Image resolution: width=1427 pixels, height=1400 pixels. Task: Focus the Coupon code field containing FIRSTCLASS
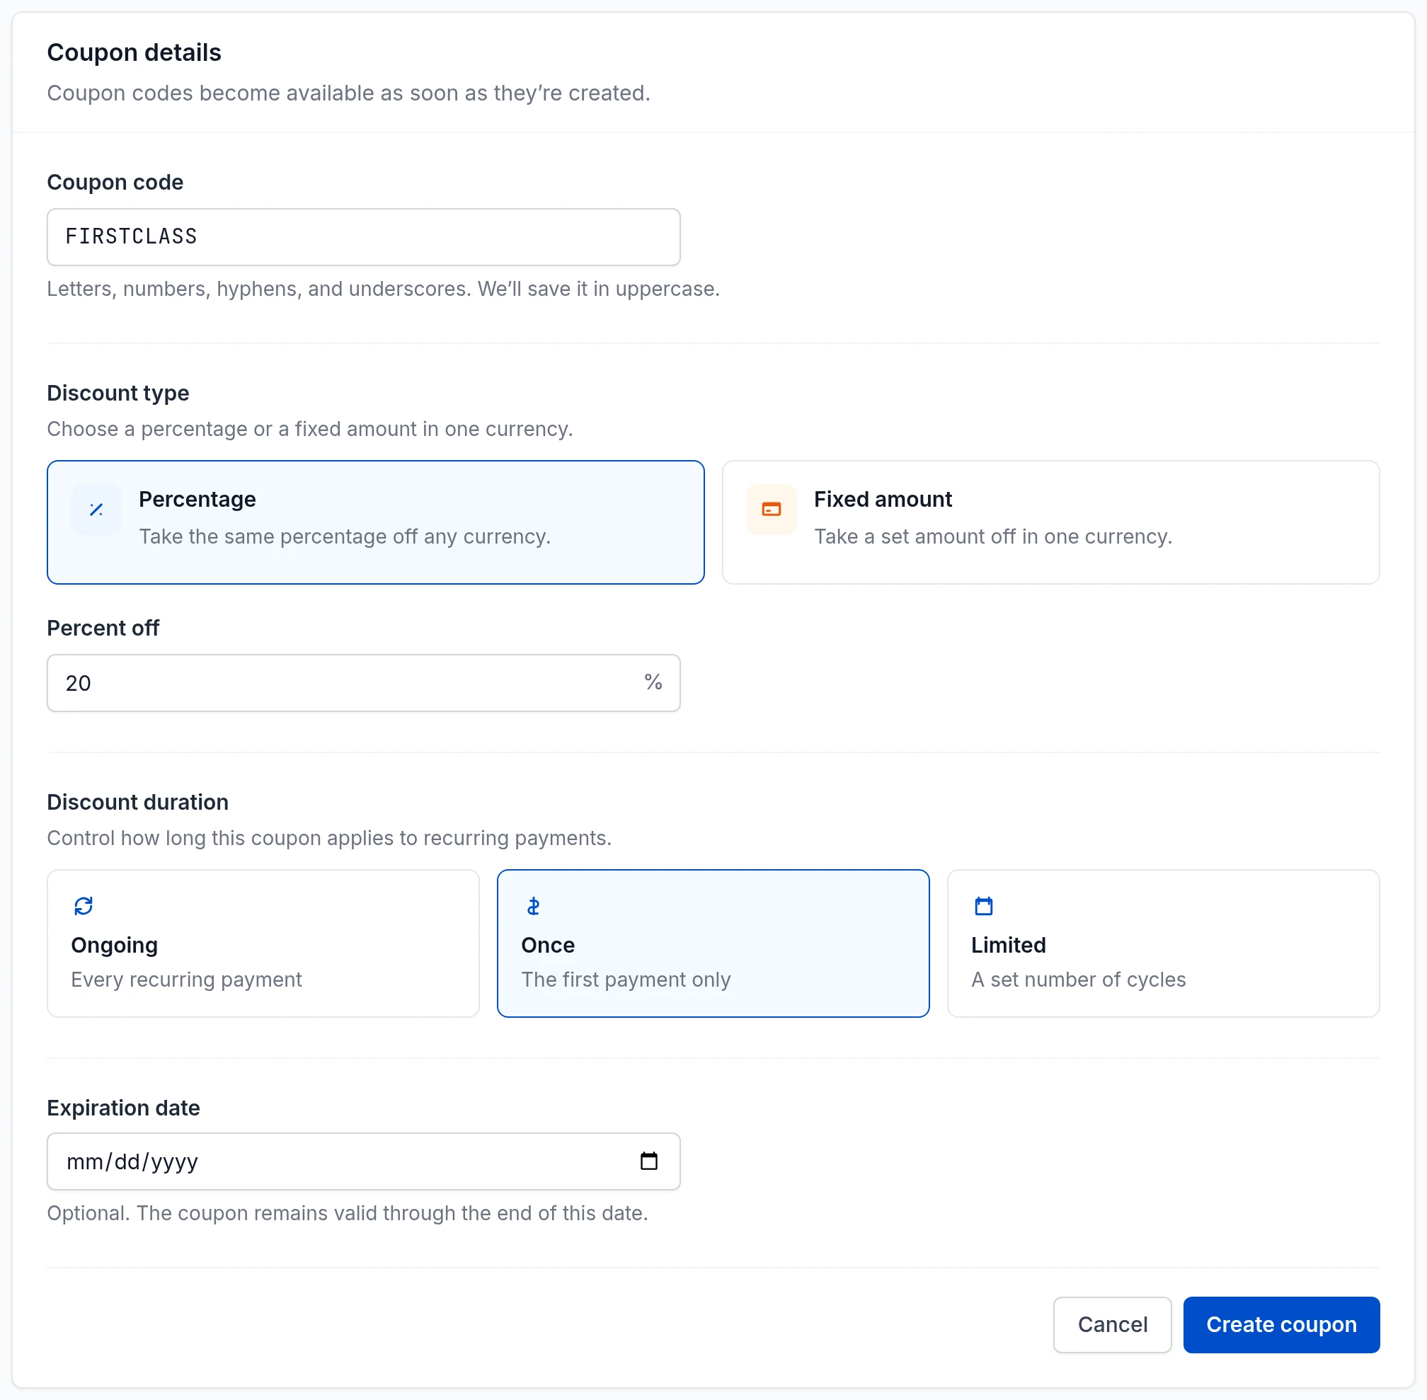click(364, 237)
